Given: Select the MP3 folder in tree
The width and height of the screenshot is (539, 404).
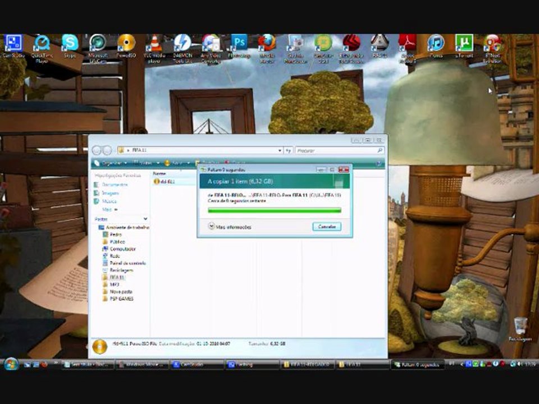Looking at the screenshot, I should (x=111, y=284).
